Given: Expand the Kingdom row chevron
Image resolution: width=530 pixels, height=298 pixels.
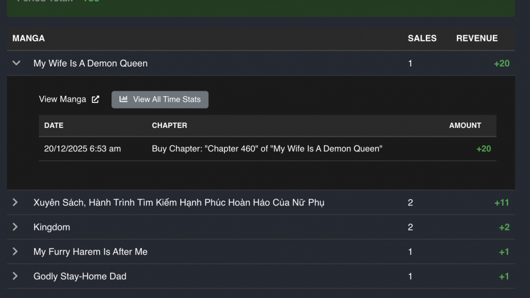Looking at the screenshot, I should tap(16, 227).
